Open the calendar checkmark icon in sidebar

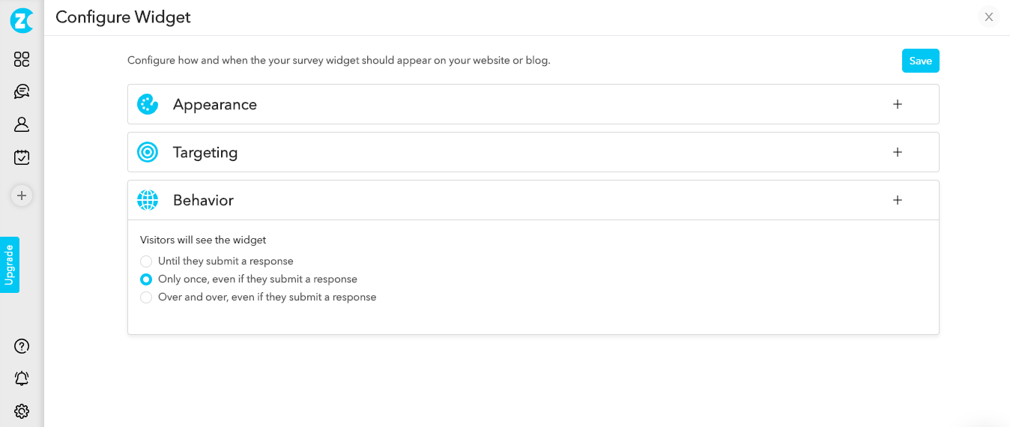(x=22, y=157)
